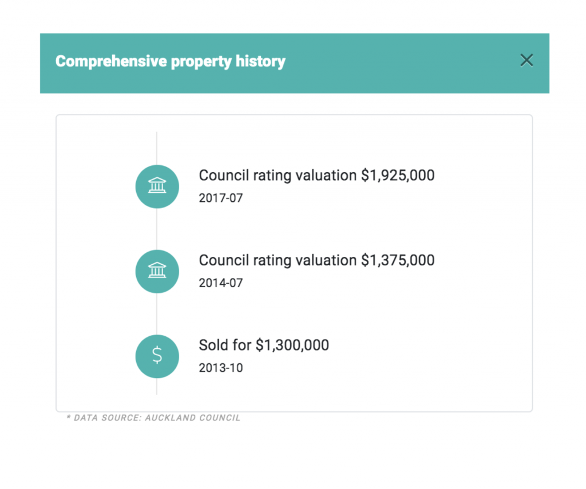Select the Council rating valuation $1,375,000 text

(316, 260)
